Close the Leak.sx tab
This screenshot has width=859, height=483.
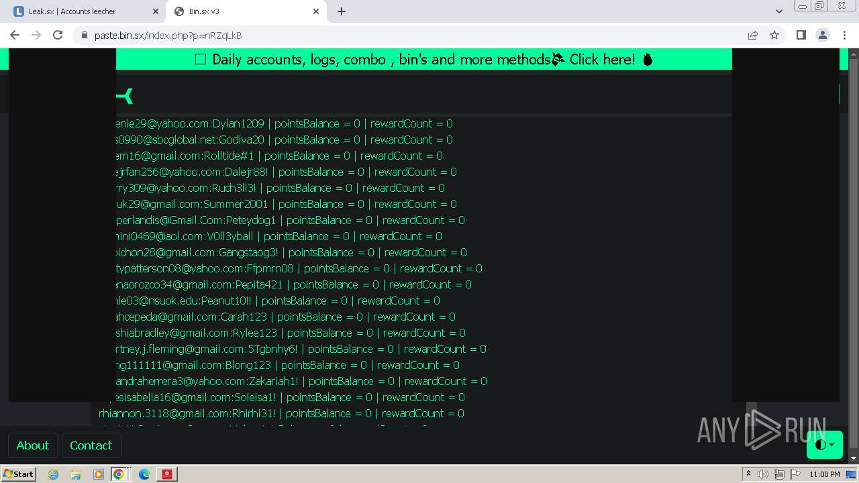156,11
